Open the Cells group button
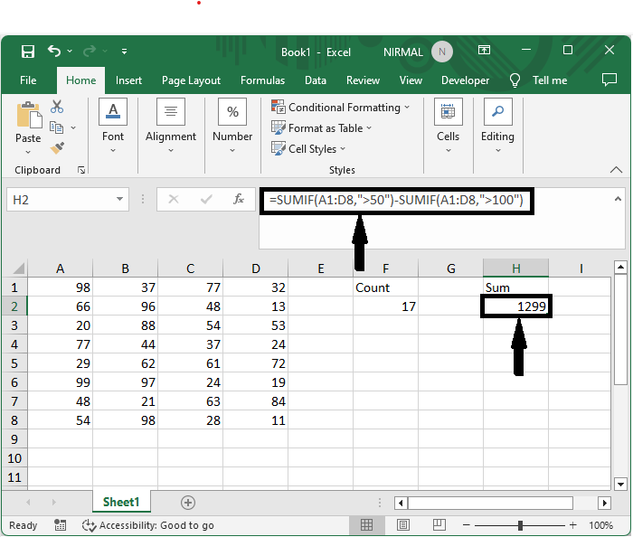Viewport: 633px width, 537px height. click(x=449, y=126)
